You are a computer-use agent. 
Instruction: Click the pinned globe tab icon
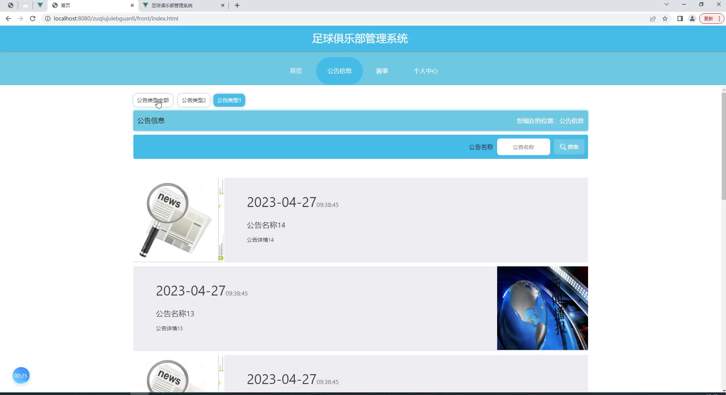[10, 5]
